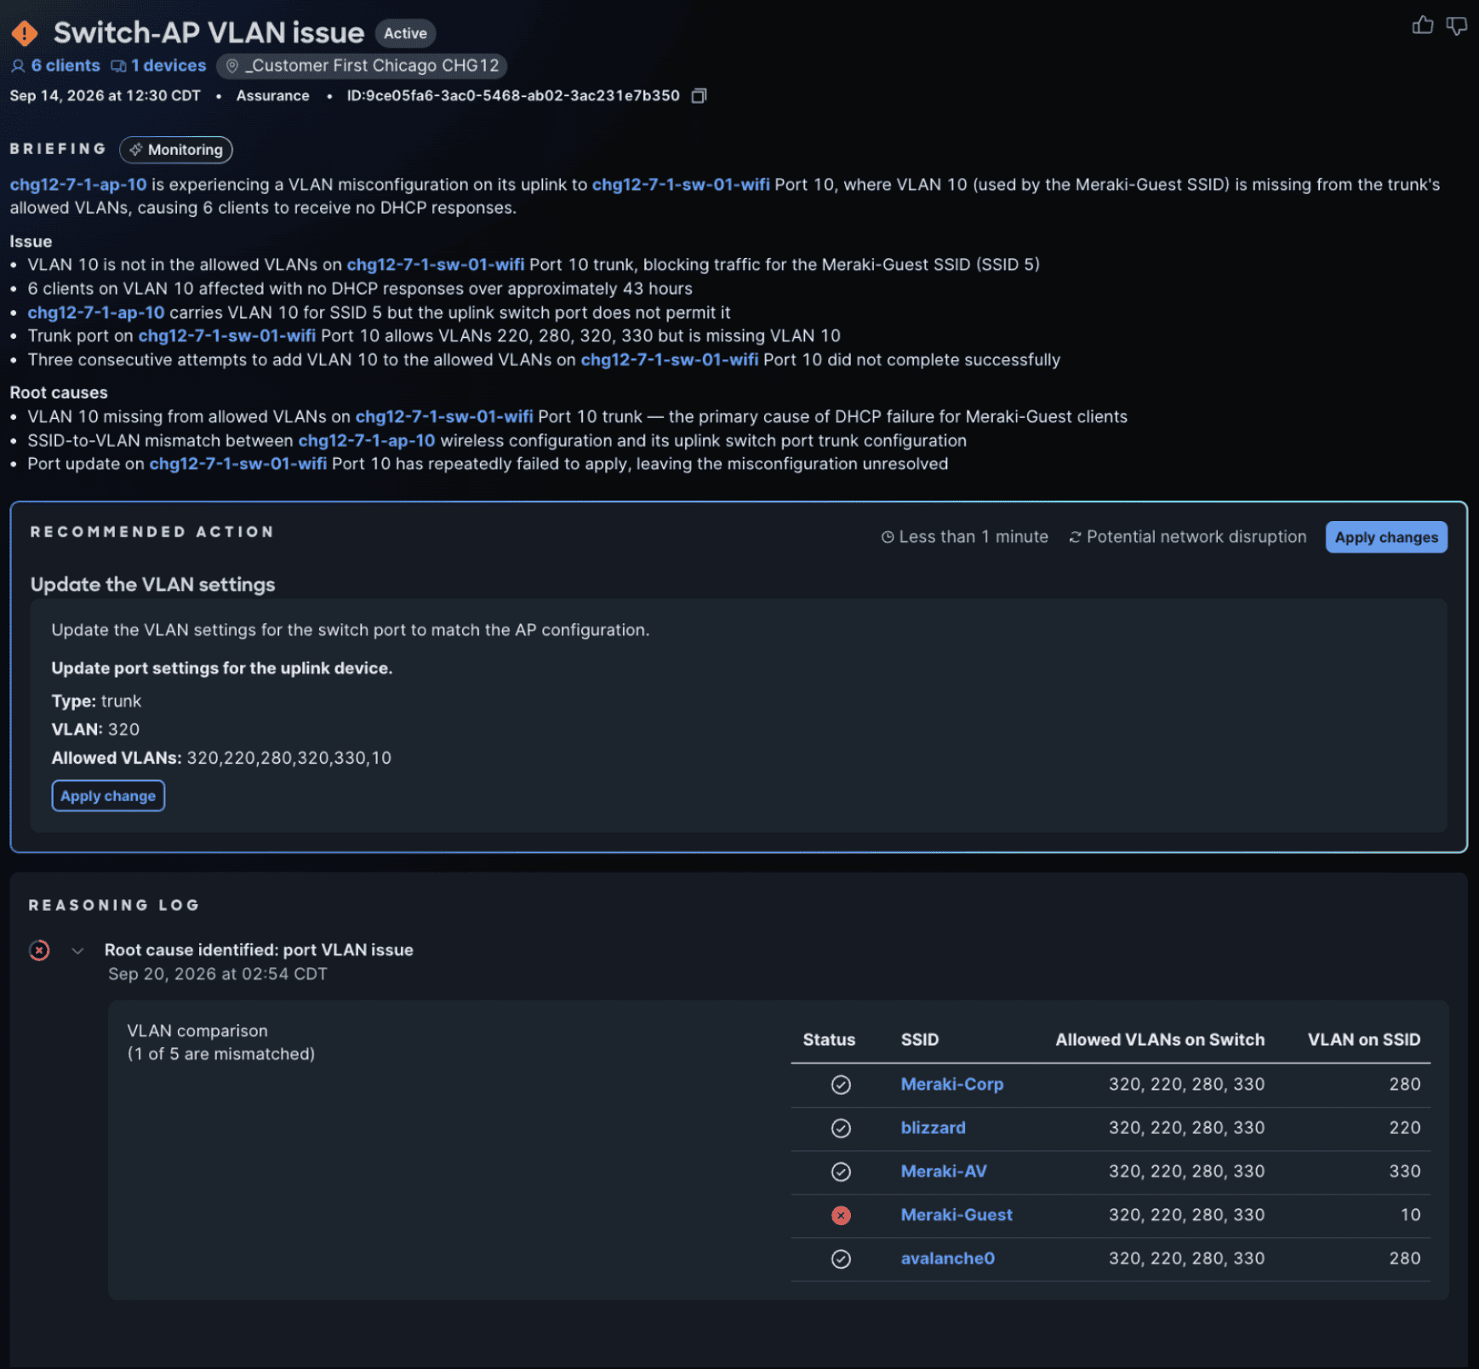Click the SSID column header
The height and width of the screenshot is (1369, 1479).
920,1040
